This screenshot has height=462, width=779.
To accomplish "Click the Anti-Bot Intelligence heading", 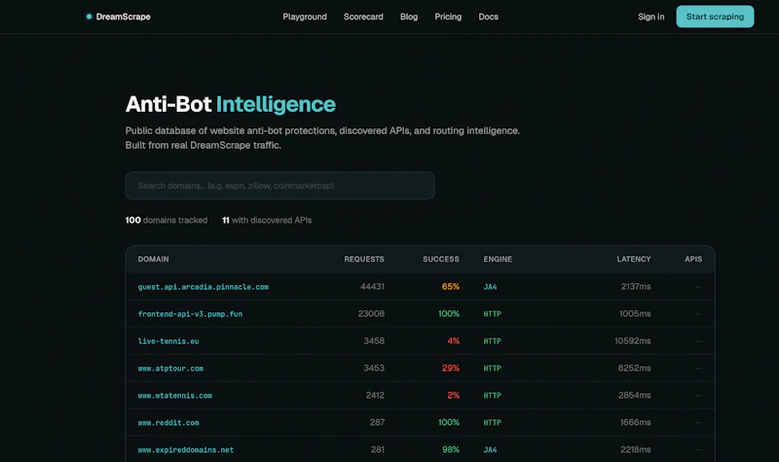I will pos(231,104).
